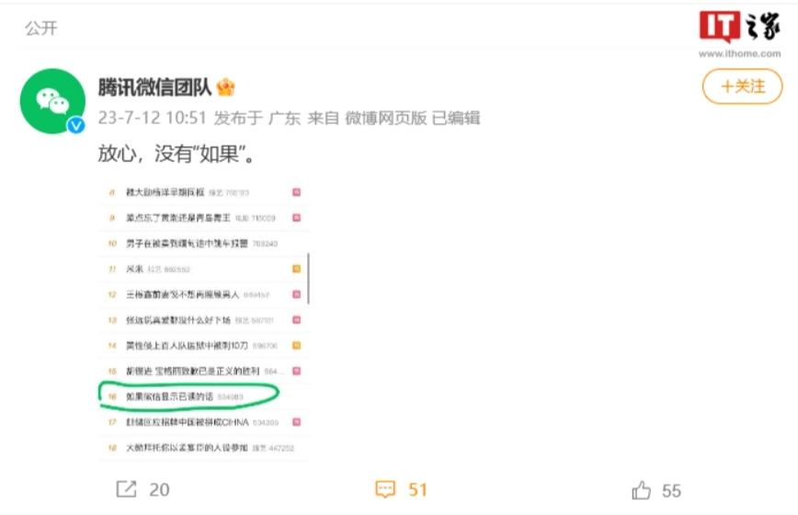This screenshot has width=798, height=515.
Task: Click the 公开 visibility label
Action: [41, 28]
